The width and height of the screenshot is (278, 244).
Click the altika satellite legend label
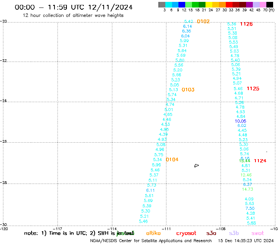[x=153, y=233]
